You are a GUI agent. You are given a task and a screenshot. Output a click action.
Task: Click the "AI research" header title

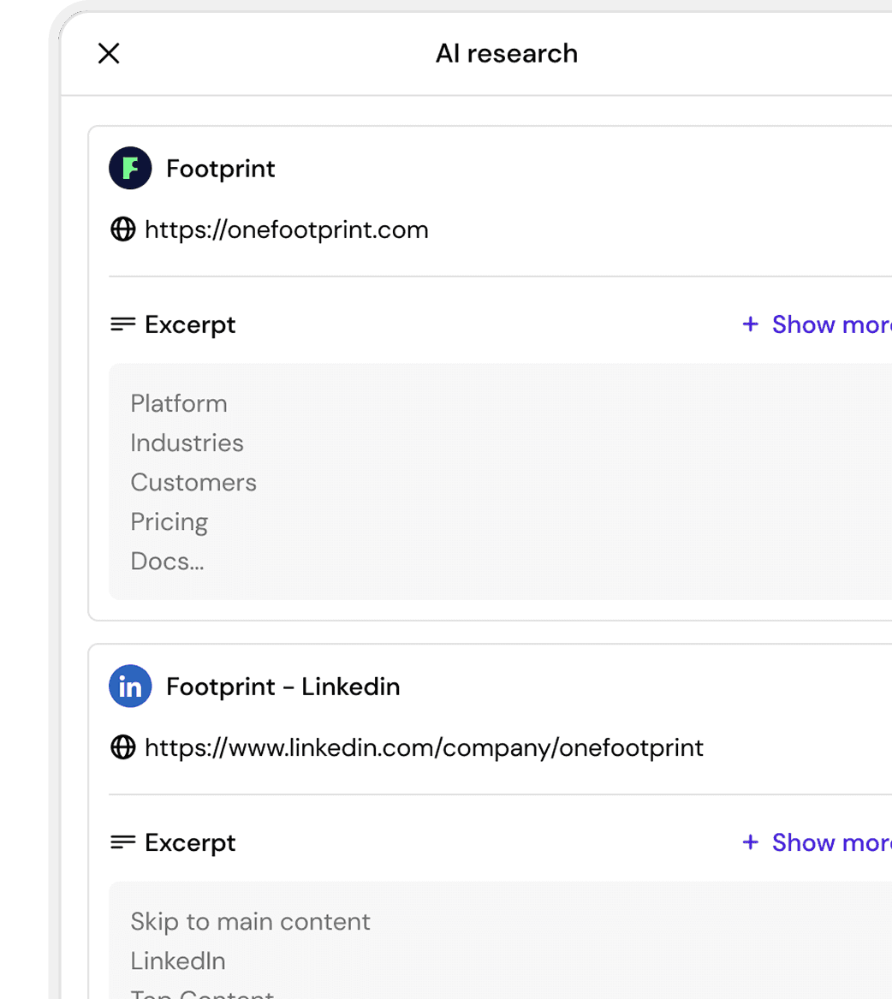(506, 54)
